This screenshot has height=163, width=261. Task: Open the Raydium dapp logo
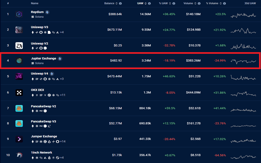19,14
